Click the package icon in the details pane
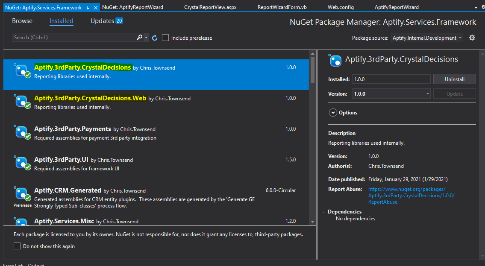 [x=335, y=60]
